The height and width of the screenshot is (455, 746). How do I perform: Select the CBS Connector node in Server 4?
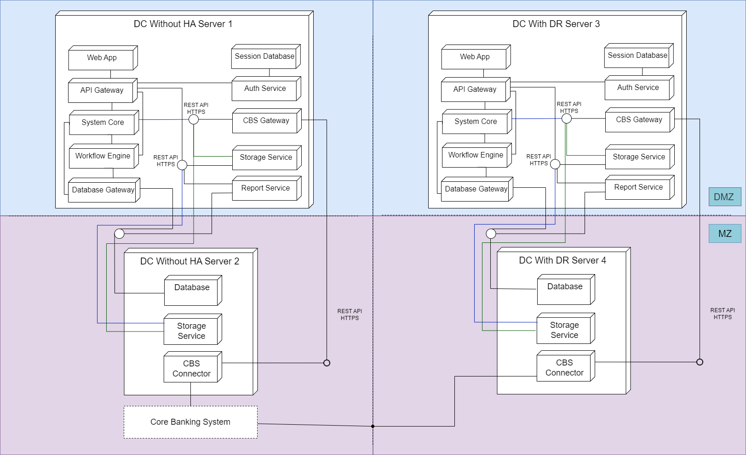[566, 366]
